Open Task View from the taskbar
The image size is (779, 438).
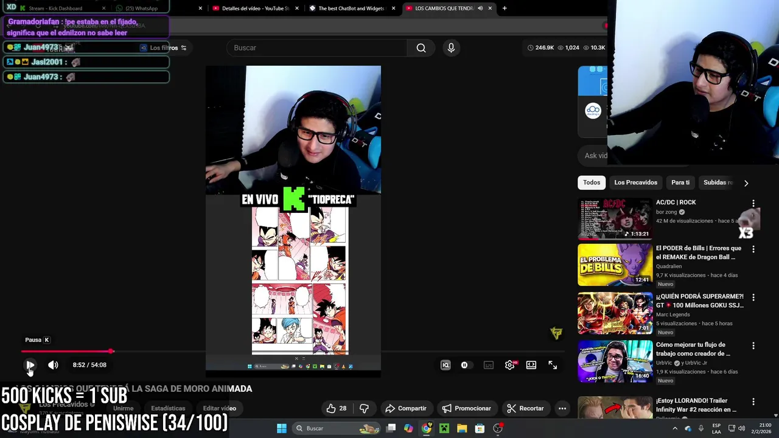point(391,428)
